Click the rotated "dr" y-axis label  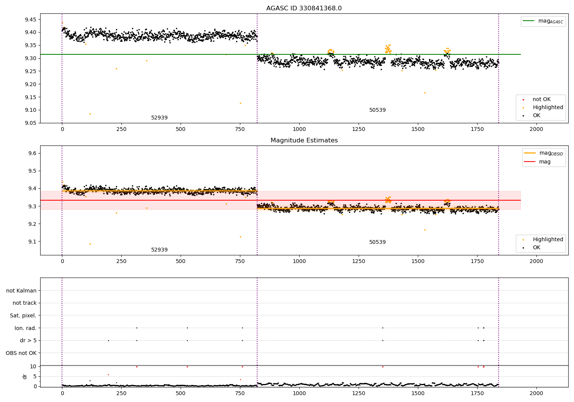click(x=25, y=376)
